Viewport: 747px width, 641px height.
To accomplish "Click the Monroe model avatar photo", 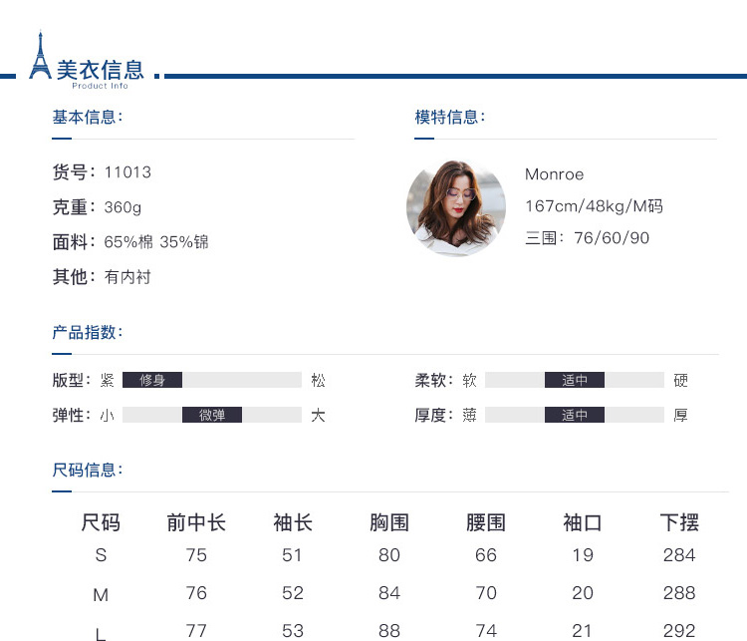I will point(456,207).
